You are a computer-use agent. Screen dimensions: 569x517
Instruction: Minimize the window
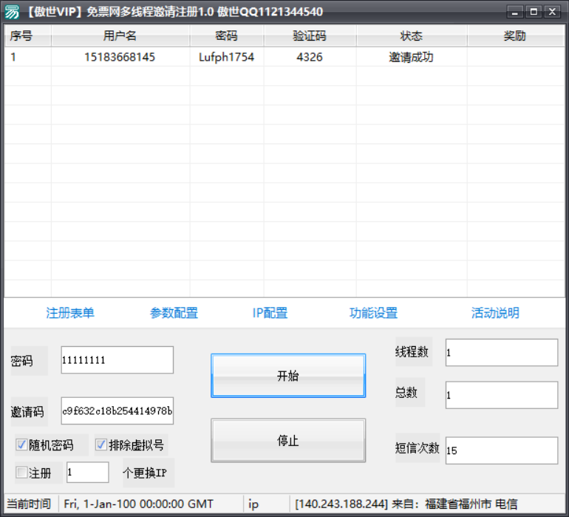(515, 12)
